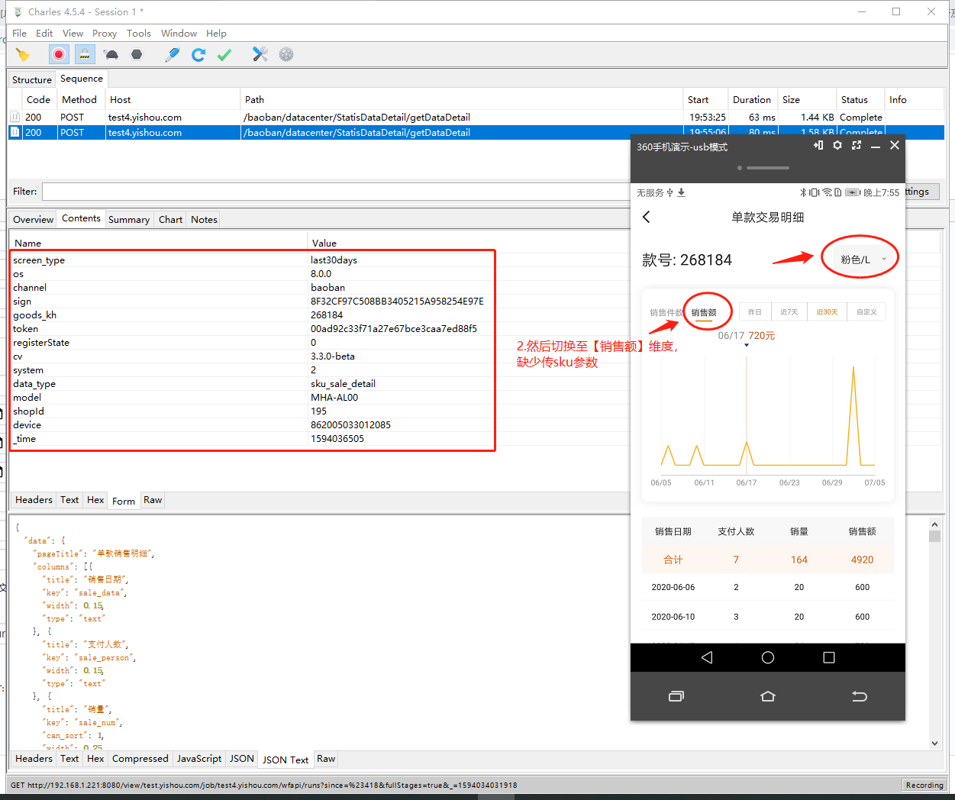The width and height of the screenshot is (955, 800).
Task: Toggle breakpoints with the hexagon icon
Action: pyautogui.click(x=137, y=55)
